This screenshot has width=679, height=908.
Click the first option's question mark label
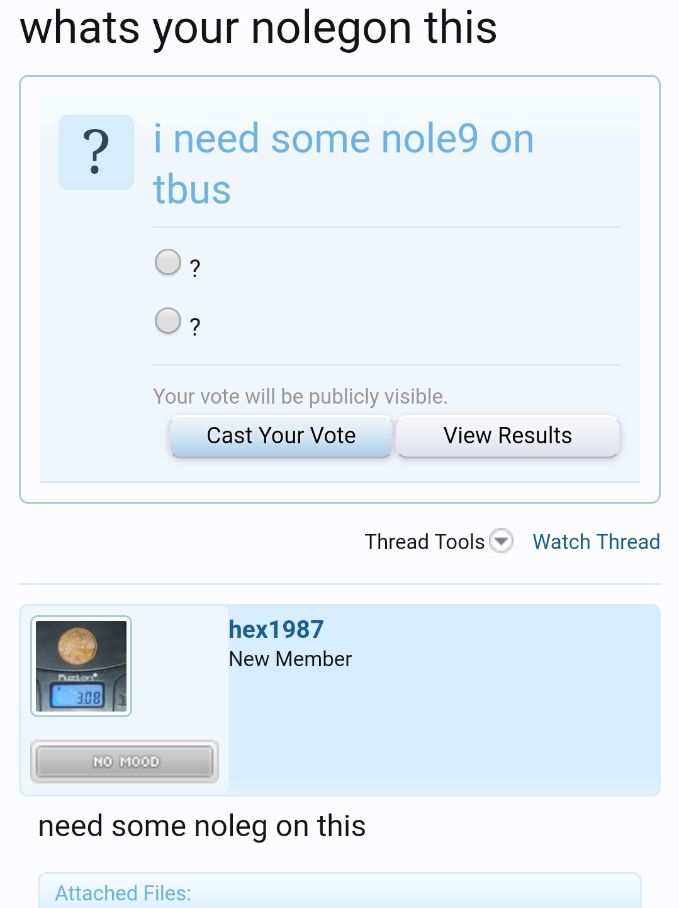[195, 268]
